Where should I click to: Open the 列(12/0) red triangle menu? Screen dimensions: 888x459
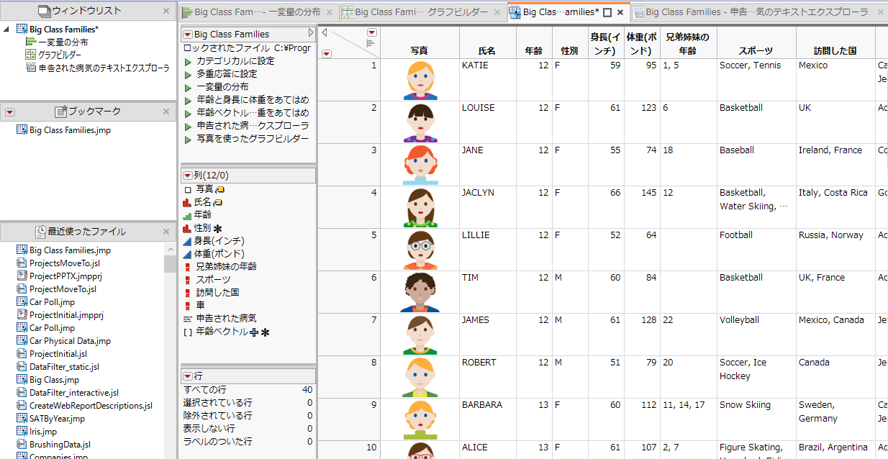pyautogui.click(x=187, y=176)
